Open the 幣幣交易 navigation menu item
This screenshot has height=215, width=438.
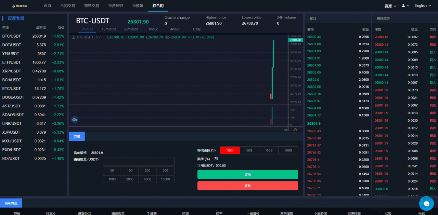tap(91, 5)
